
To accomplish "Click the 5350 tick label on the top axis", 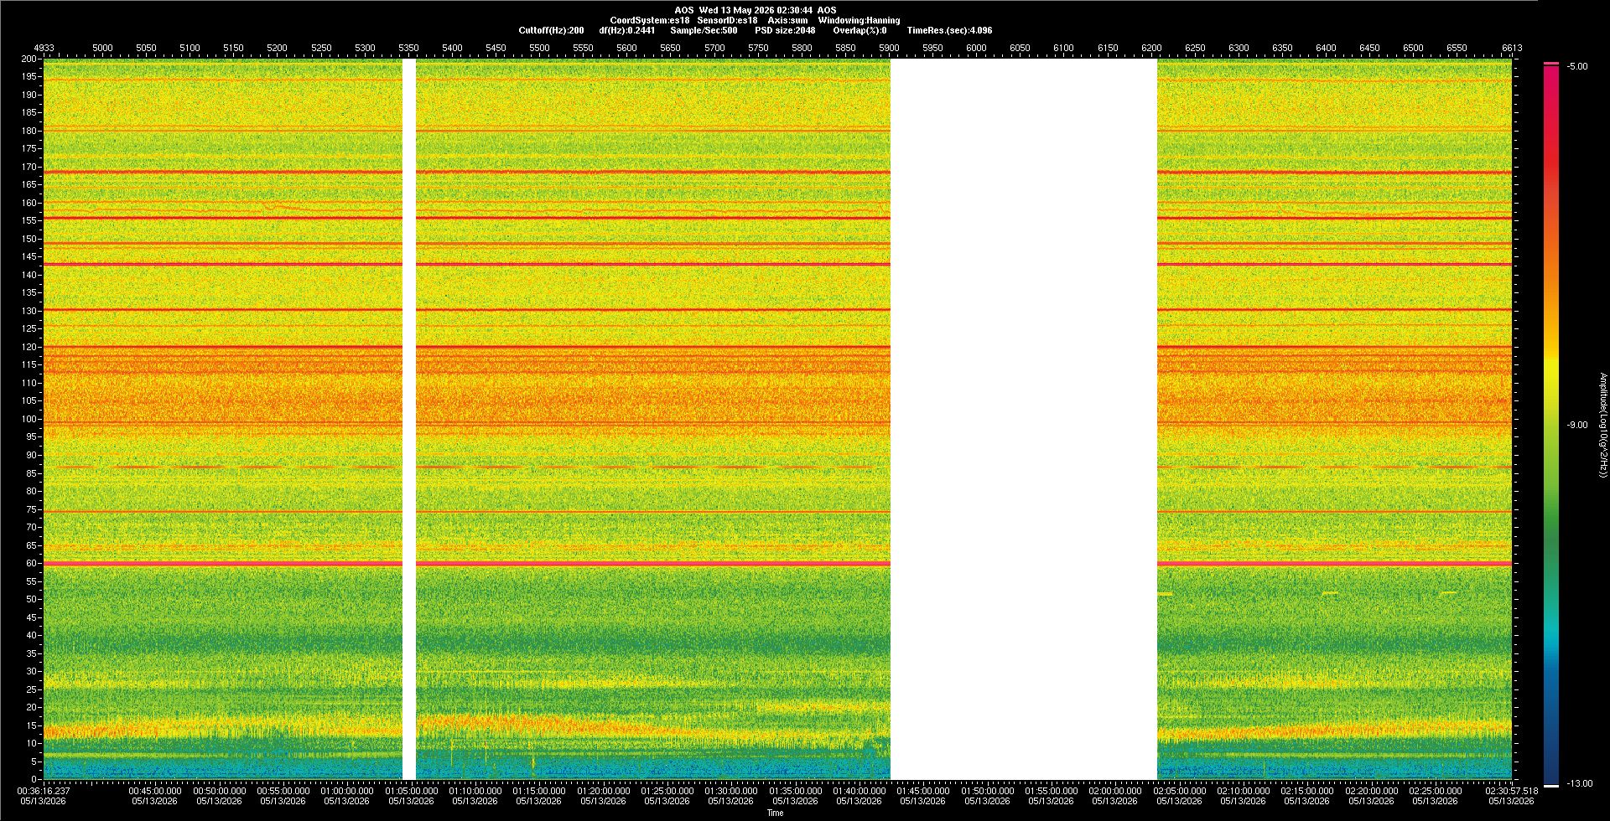I will (x=408, y=48).
